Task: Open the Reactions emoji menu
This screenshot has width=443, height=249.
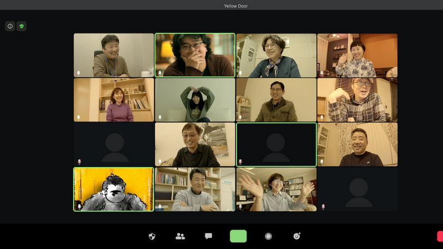Action: [x=297, y=236]
